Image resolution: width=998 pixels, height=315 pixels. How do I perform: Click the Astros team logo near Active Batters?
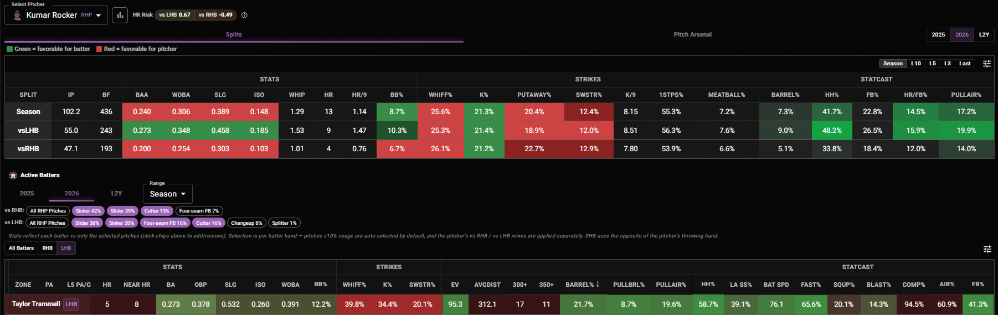pos(13,175)
